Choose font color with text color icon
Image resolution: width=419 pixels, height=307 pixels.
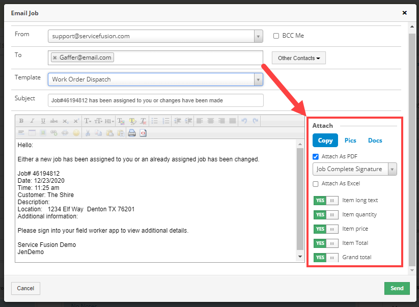click(121, 121)
